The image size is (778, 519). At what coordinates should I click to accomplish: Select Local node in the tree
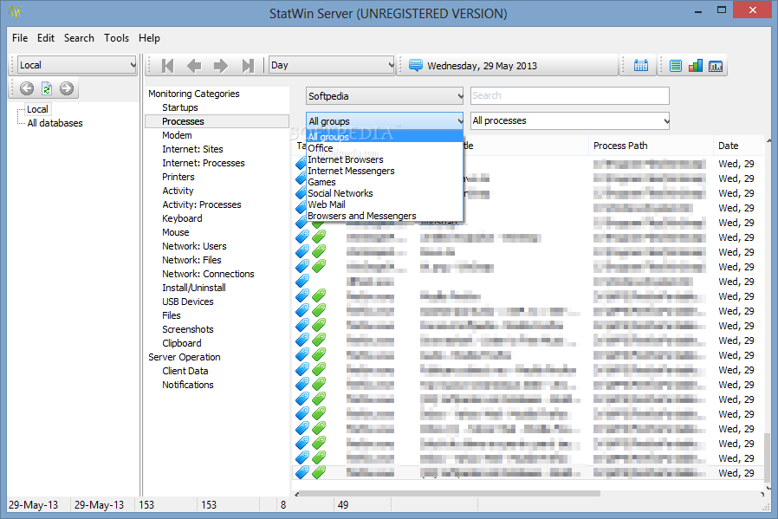click(x=37, y=109)
